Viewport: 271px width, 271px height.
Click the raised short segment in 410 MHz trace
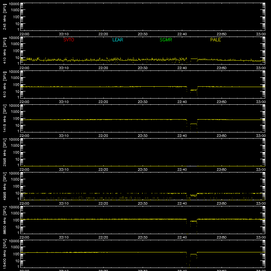[x=194, y=59]
